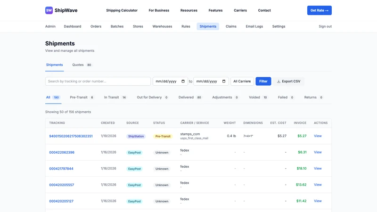Filter by Adjustments status tab
Image resolution: width=377 pixels, height=212 pixels.
pos(225,98)
